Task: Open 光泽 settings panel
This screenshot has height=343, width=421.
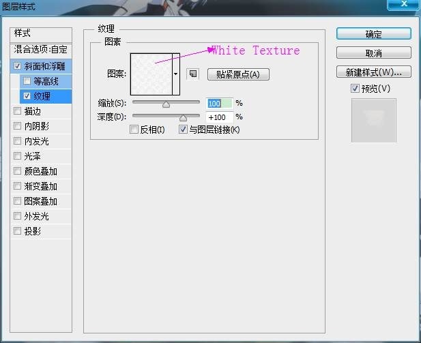Action: pyautogui.click(x=33, y=156)
